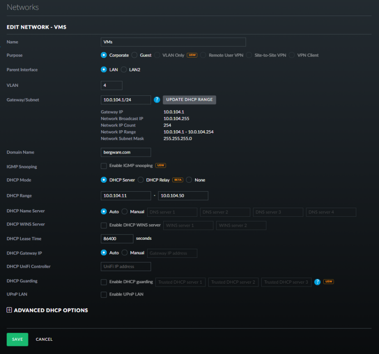
Task: Click the Network IP Range value
Action: pos(188,132)
